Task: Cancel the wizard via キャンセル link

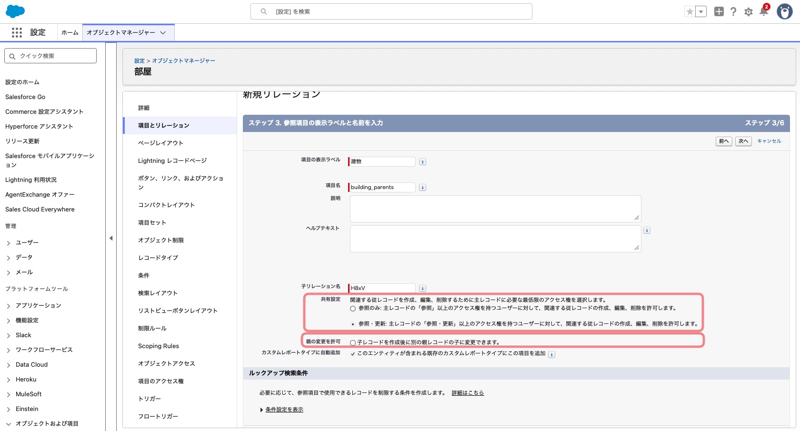Action: (769, 141)
